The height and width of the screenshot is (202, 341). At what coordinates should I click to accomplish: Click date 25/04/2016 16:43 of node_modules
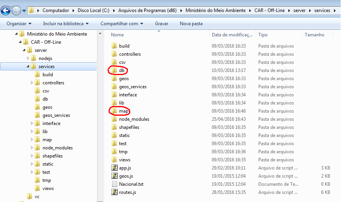click(228, 119)
